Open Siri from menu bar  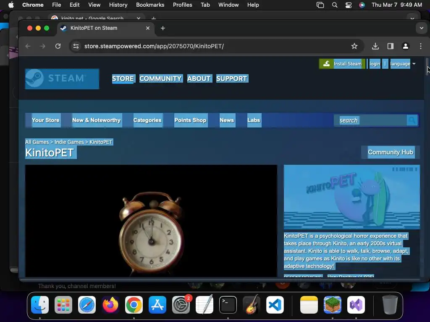pyautogui.click(x=362, y=5)
